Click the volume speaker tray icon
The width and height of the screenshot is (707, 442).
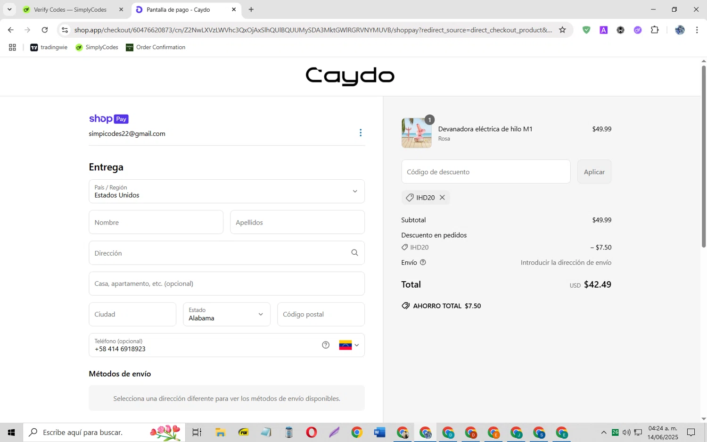coord(626,432)
